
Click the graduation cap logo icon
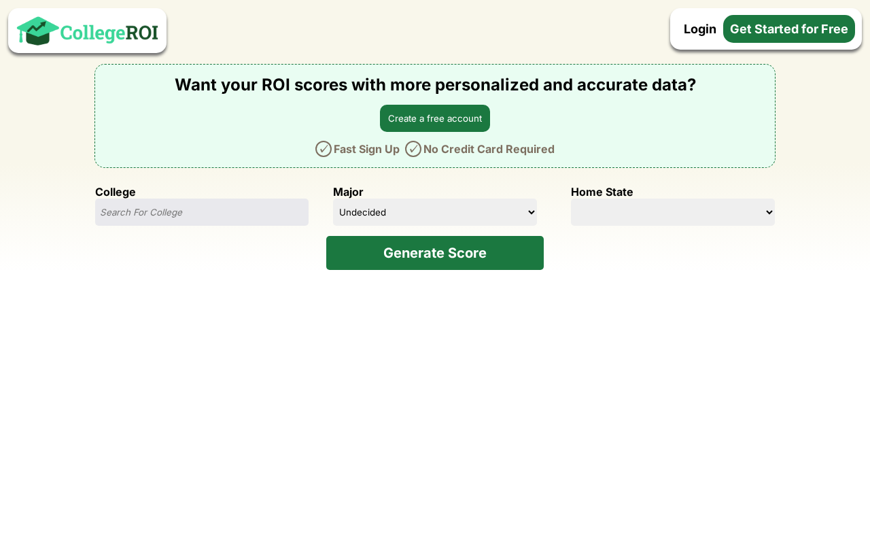click(37, 31)
